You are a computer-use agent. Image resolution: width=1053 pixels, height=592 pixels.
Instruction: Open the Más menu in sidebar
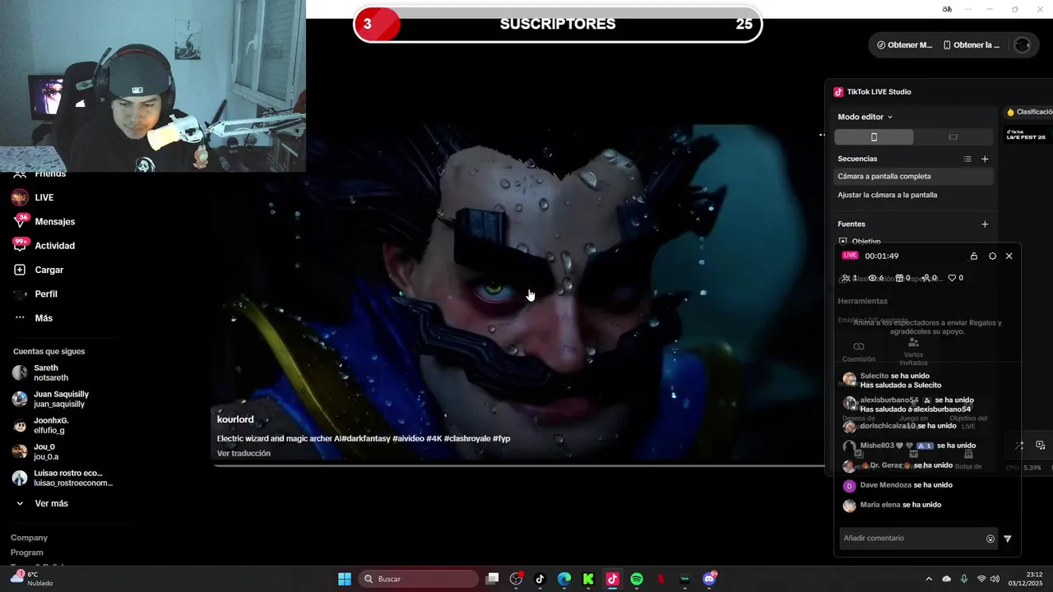33,318
